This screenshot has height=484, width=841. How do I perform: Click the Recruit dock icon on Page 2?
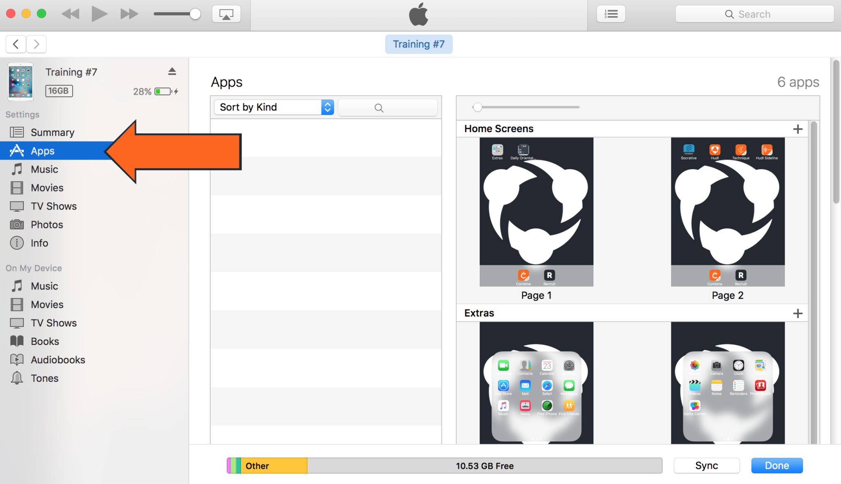tap(741, 275)
